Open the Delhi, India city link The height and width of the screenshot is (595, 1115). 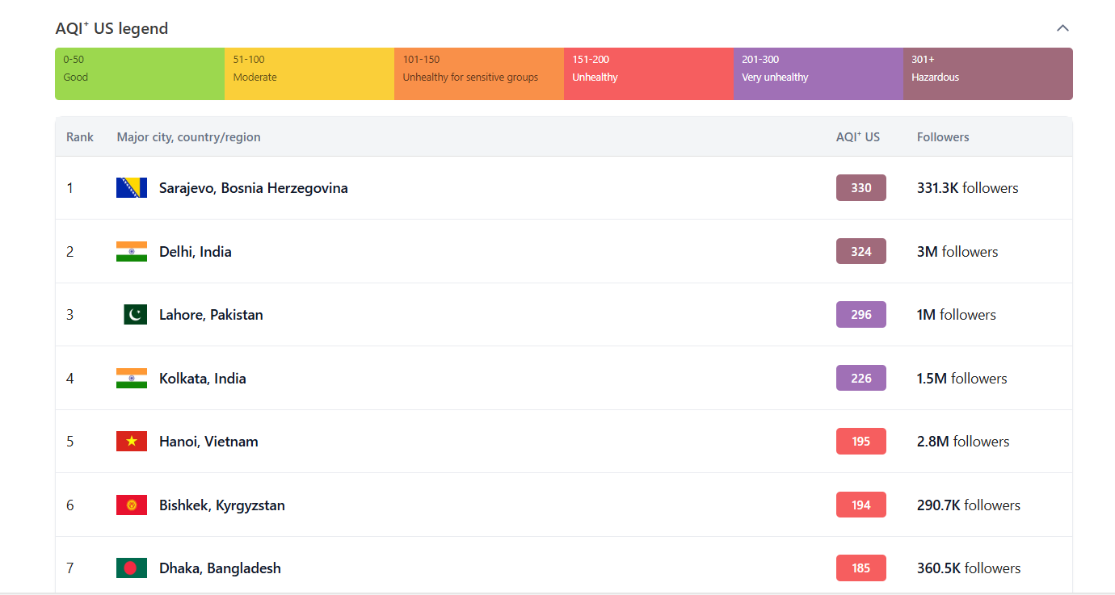(195, 252)
